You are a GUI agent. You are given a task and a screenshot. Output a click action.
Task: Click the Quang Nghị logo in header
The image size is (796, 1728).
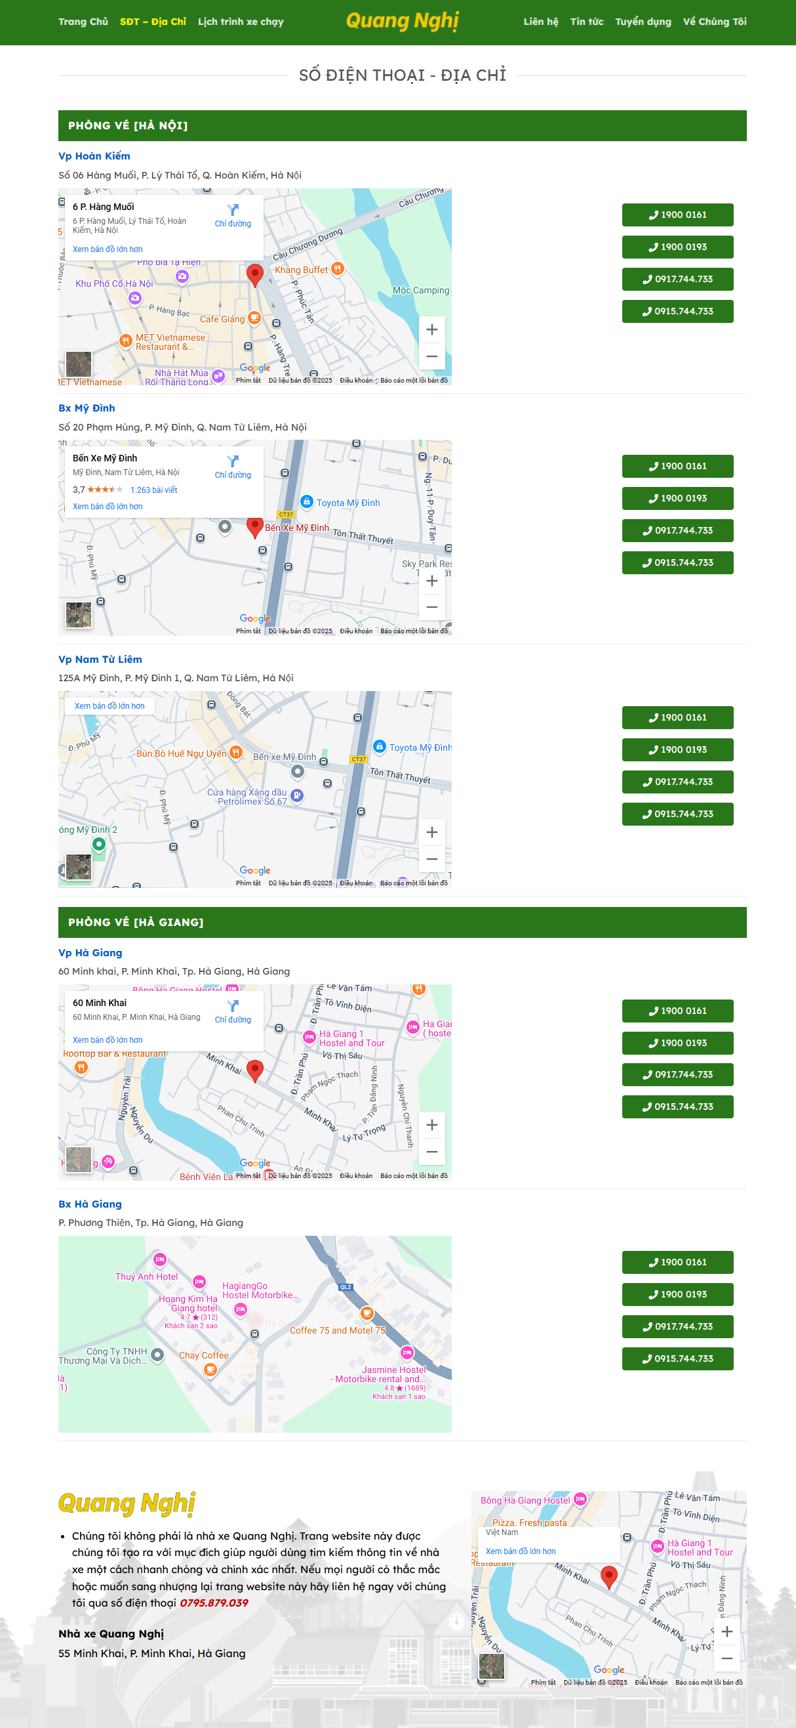point(402,22)
